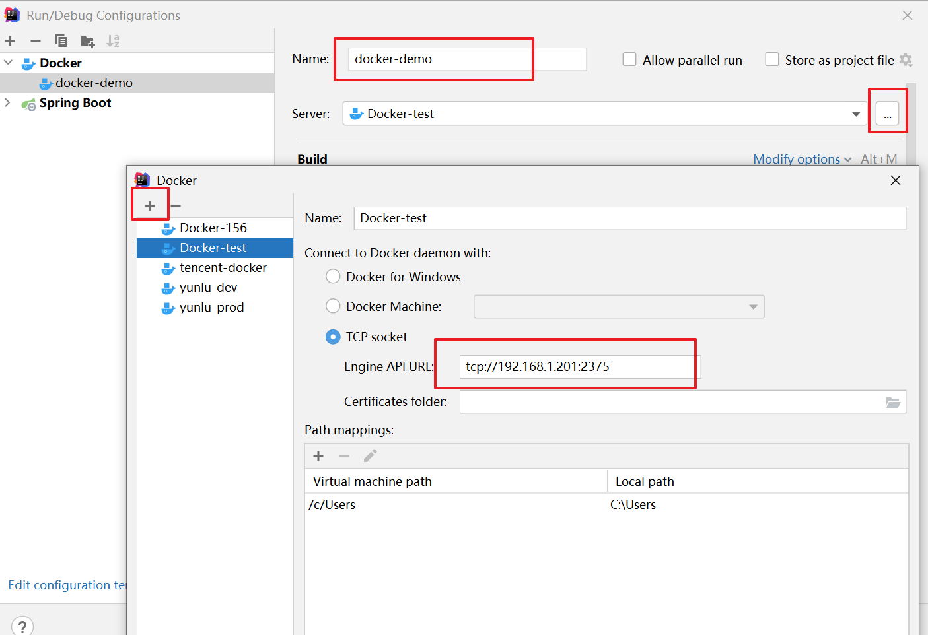
Task: Sort configurations alphabetically icon
Action: (113, 41)
